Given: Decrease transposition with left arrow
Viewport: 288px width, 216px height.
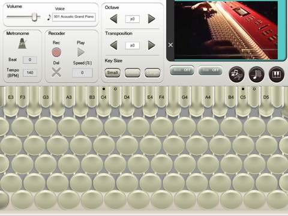Looking at the screenshot, I should pyautogui.click(x=113, y=46).
